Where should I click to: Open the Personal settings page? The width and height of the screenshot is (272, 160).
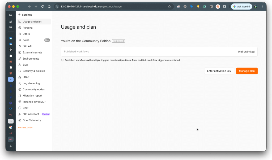[x=34, y=28]
